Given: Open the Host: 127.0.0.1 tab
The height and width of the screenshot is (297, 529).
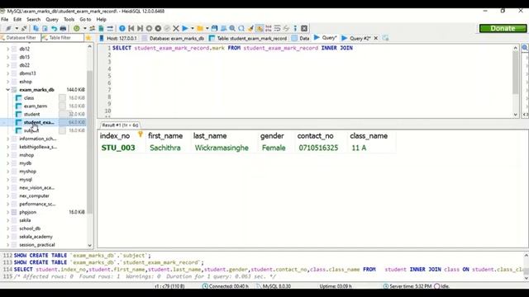Looking at the screenshot, I should click(118, 38).
